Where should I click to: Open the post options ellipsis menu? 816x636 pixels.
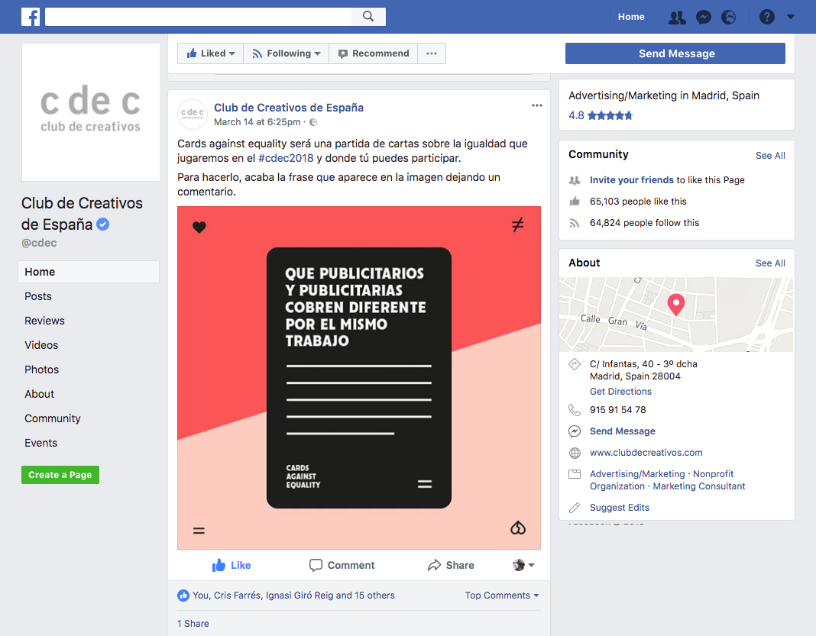click(x=536, y=105)
